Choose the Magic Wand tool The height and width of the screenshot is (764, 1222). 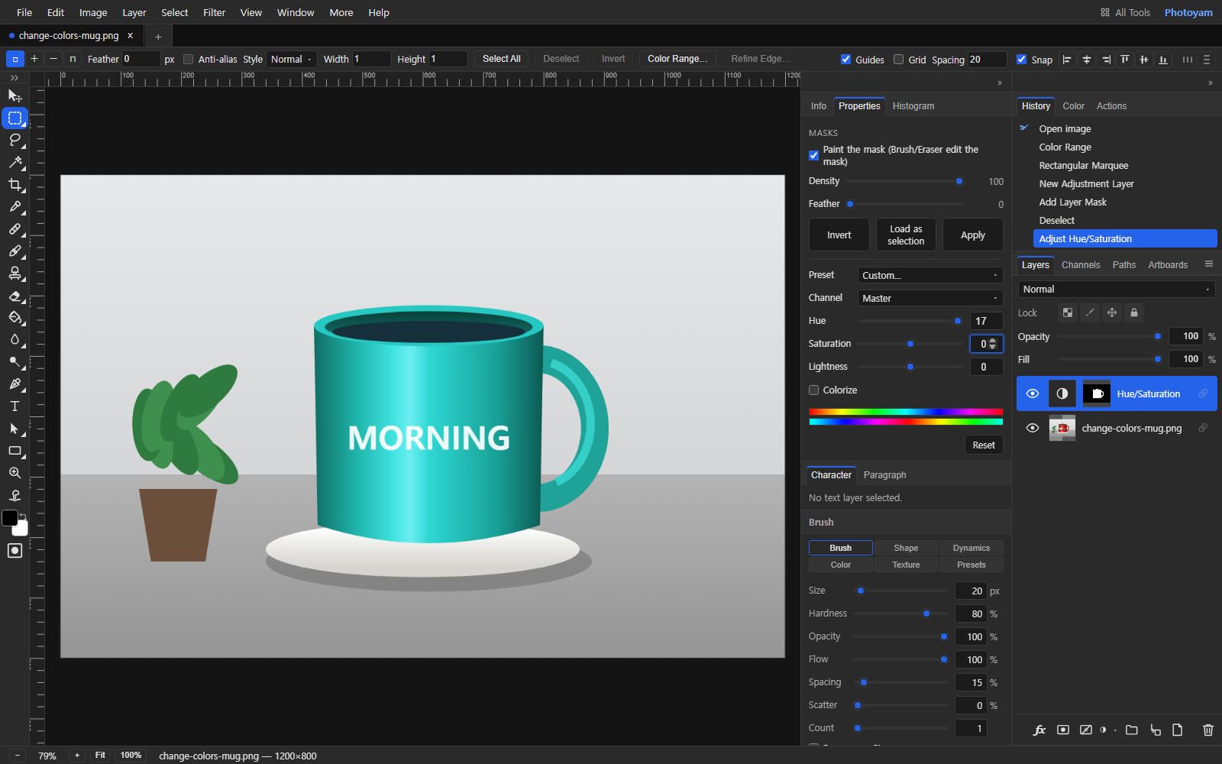(15, 162)
